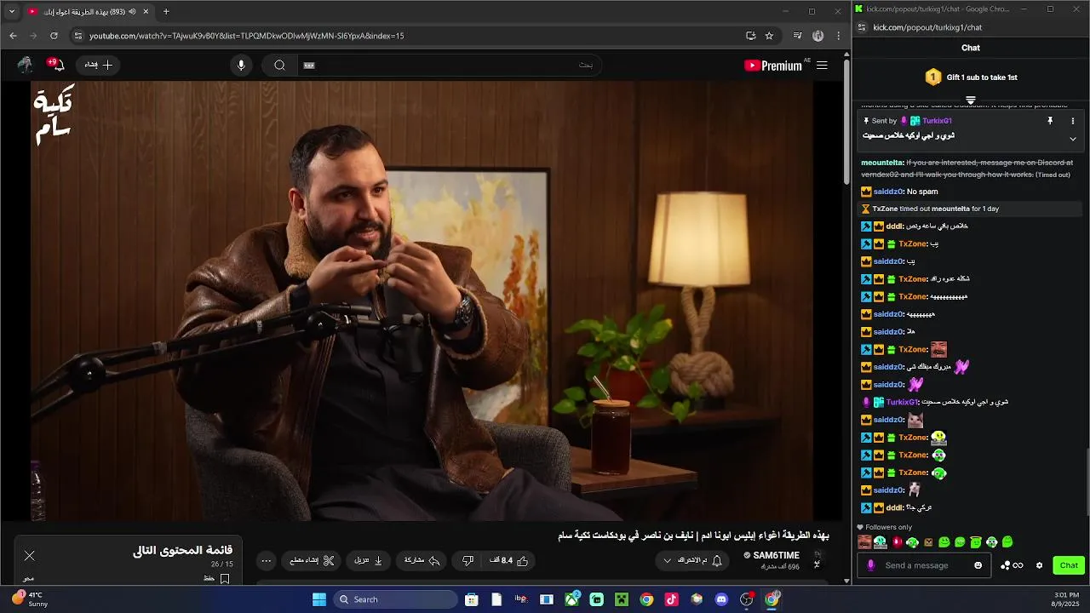Click saiddz0 username on No spam message
This screenshot has height=613, width=1090.
[888, 192]
